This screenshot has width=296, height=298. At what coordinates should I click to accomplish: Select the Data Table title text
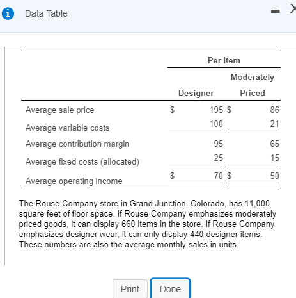click(x=46, y=13)
